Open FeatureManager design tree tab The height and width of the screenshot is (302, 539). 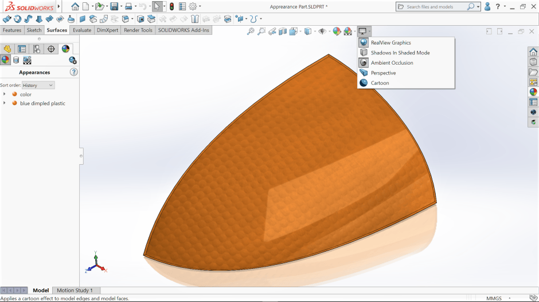tap(7, 49)
